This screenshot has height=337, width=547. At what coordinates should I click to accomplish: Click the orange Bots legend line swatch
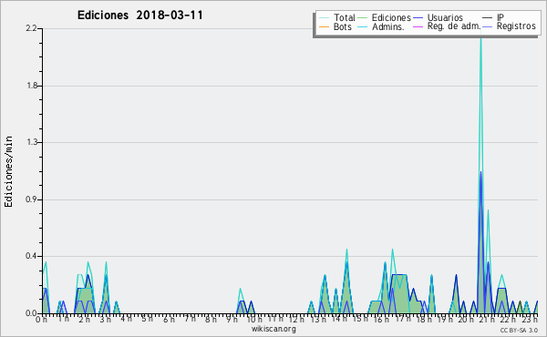coord(324,26)
